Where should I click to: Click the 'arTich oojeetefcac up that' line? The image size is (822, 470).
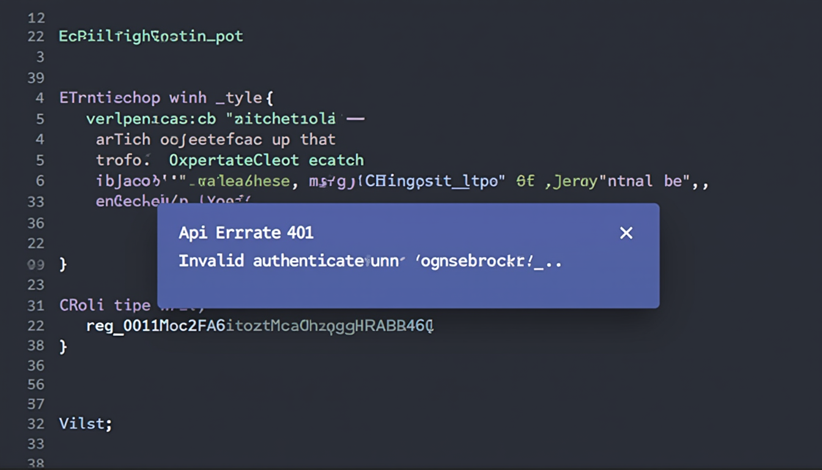pyautogui.click(x=215, y=140)
